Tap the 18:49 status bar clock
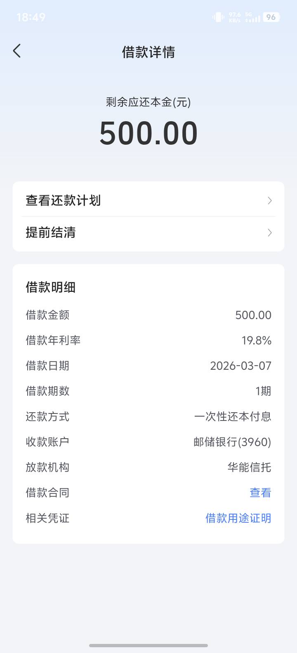297x653 pixels. tap(31, 17)
